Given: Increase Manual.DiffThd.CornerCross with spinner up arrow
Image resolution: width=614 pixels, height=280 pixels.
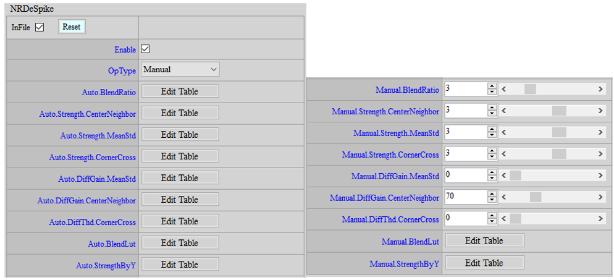Looking at the screenshot, I should click(x=492, y=216).
